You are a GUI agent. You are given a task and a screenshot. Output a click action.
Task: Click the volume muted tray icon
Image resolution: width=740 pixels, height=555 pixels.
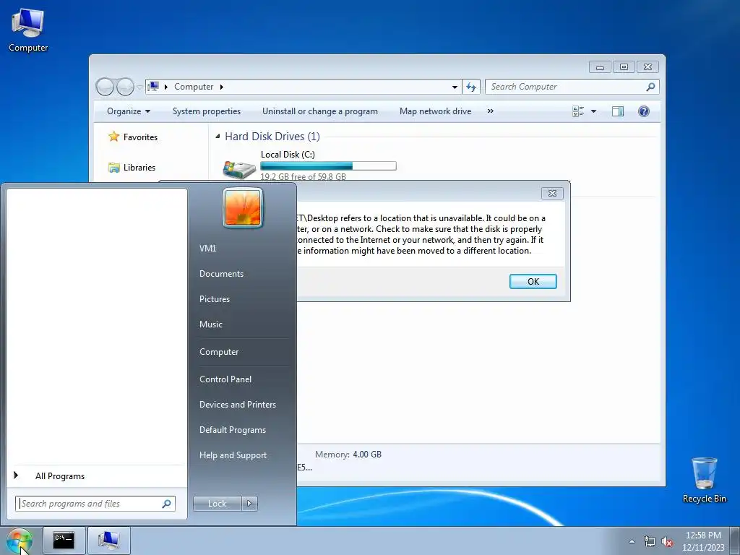(x=667, y=541)
